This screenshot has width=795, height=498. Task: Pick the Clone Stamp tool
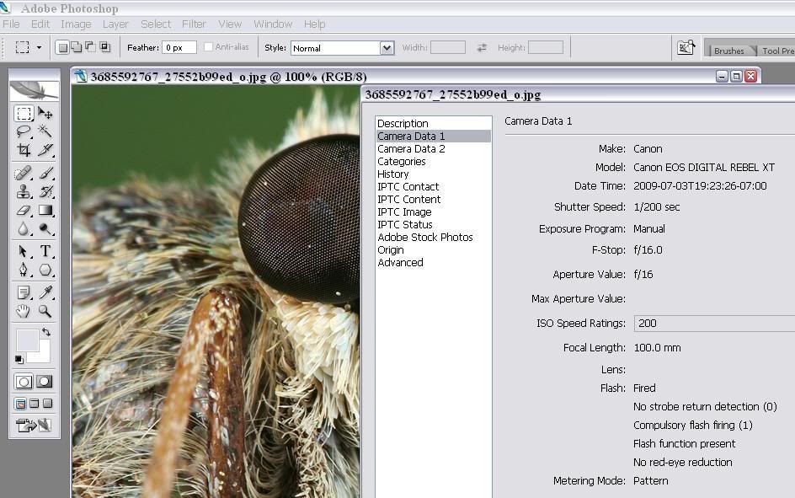[x=24, y=191]
